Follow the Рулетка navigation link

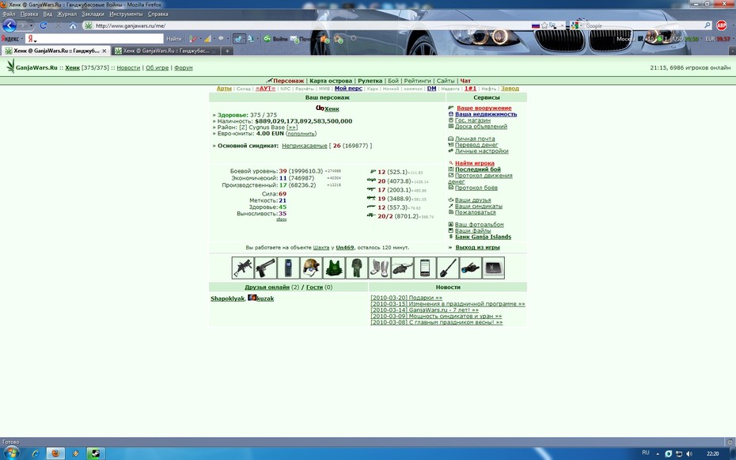click(370, 81)
